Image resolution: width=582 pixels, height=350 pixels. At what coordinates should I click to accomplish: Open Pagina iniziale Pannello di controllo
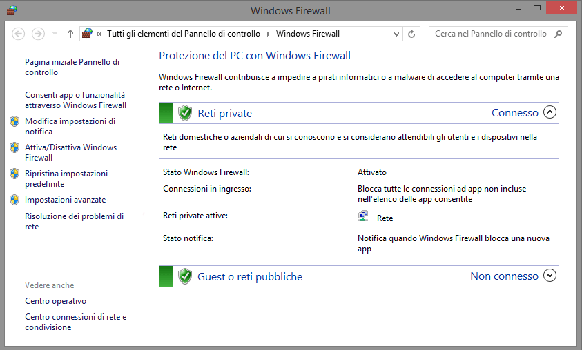tap(72, 67)
